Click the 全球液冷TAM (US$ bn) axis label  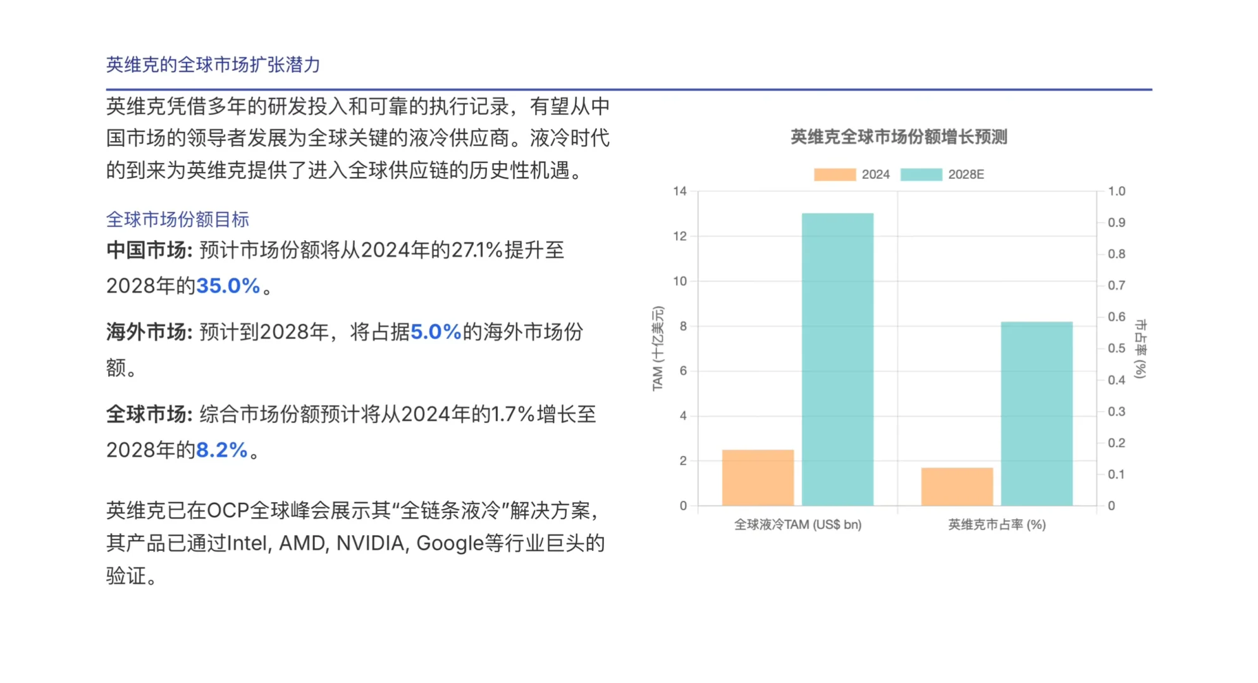point(798,524)
